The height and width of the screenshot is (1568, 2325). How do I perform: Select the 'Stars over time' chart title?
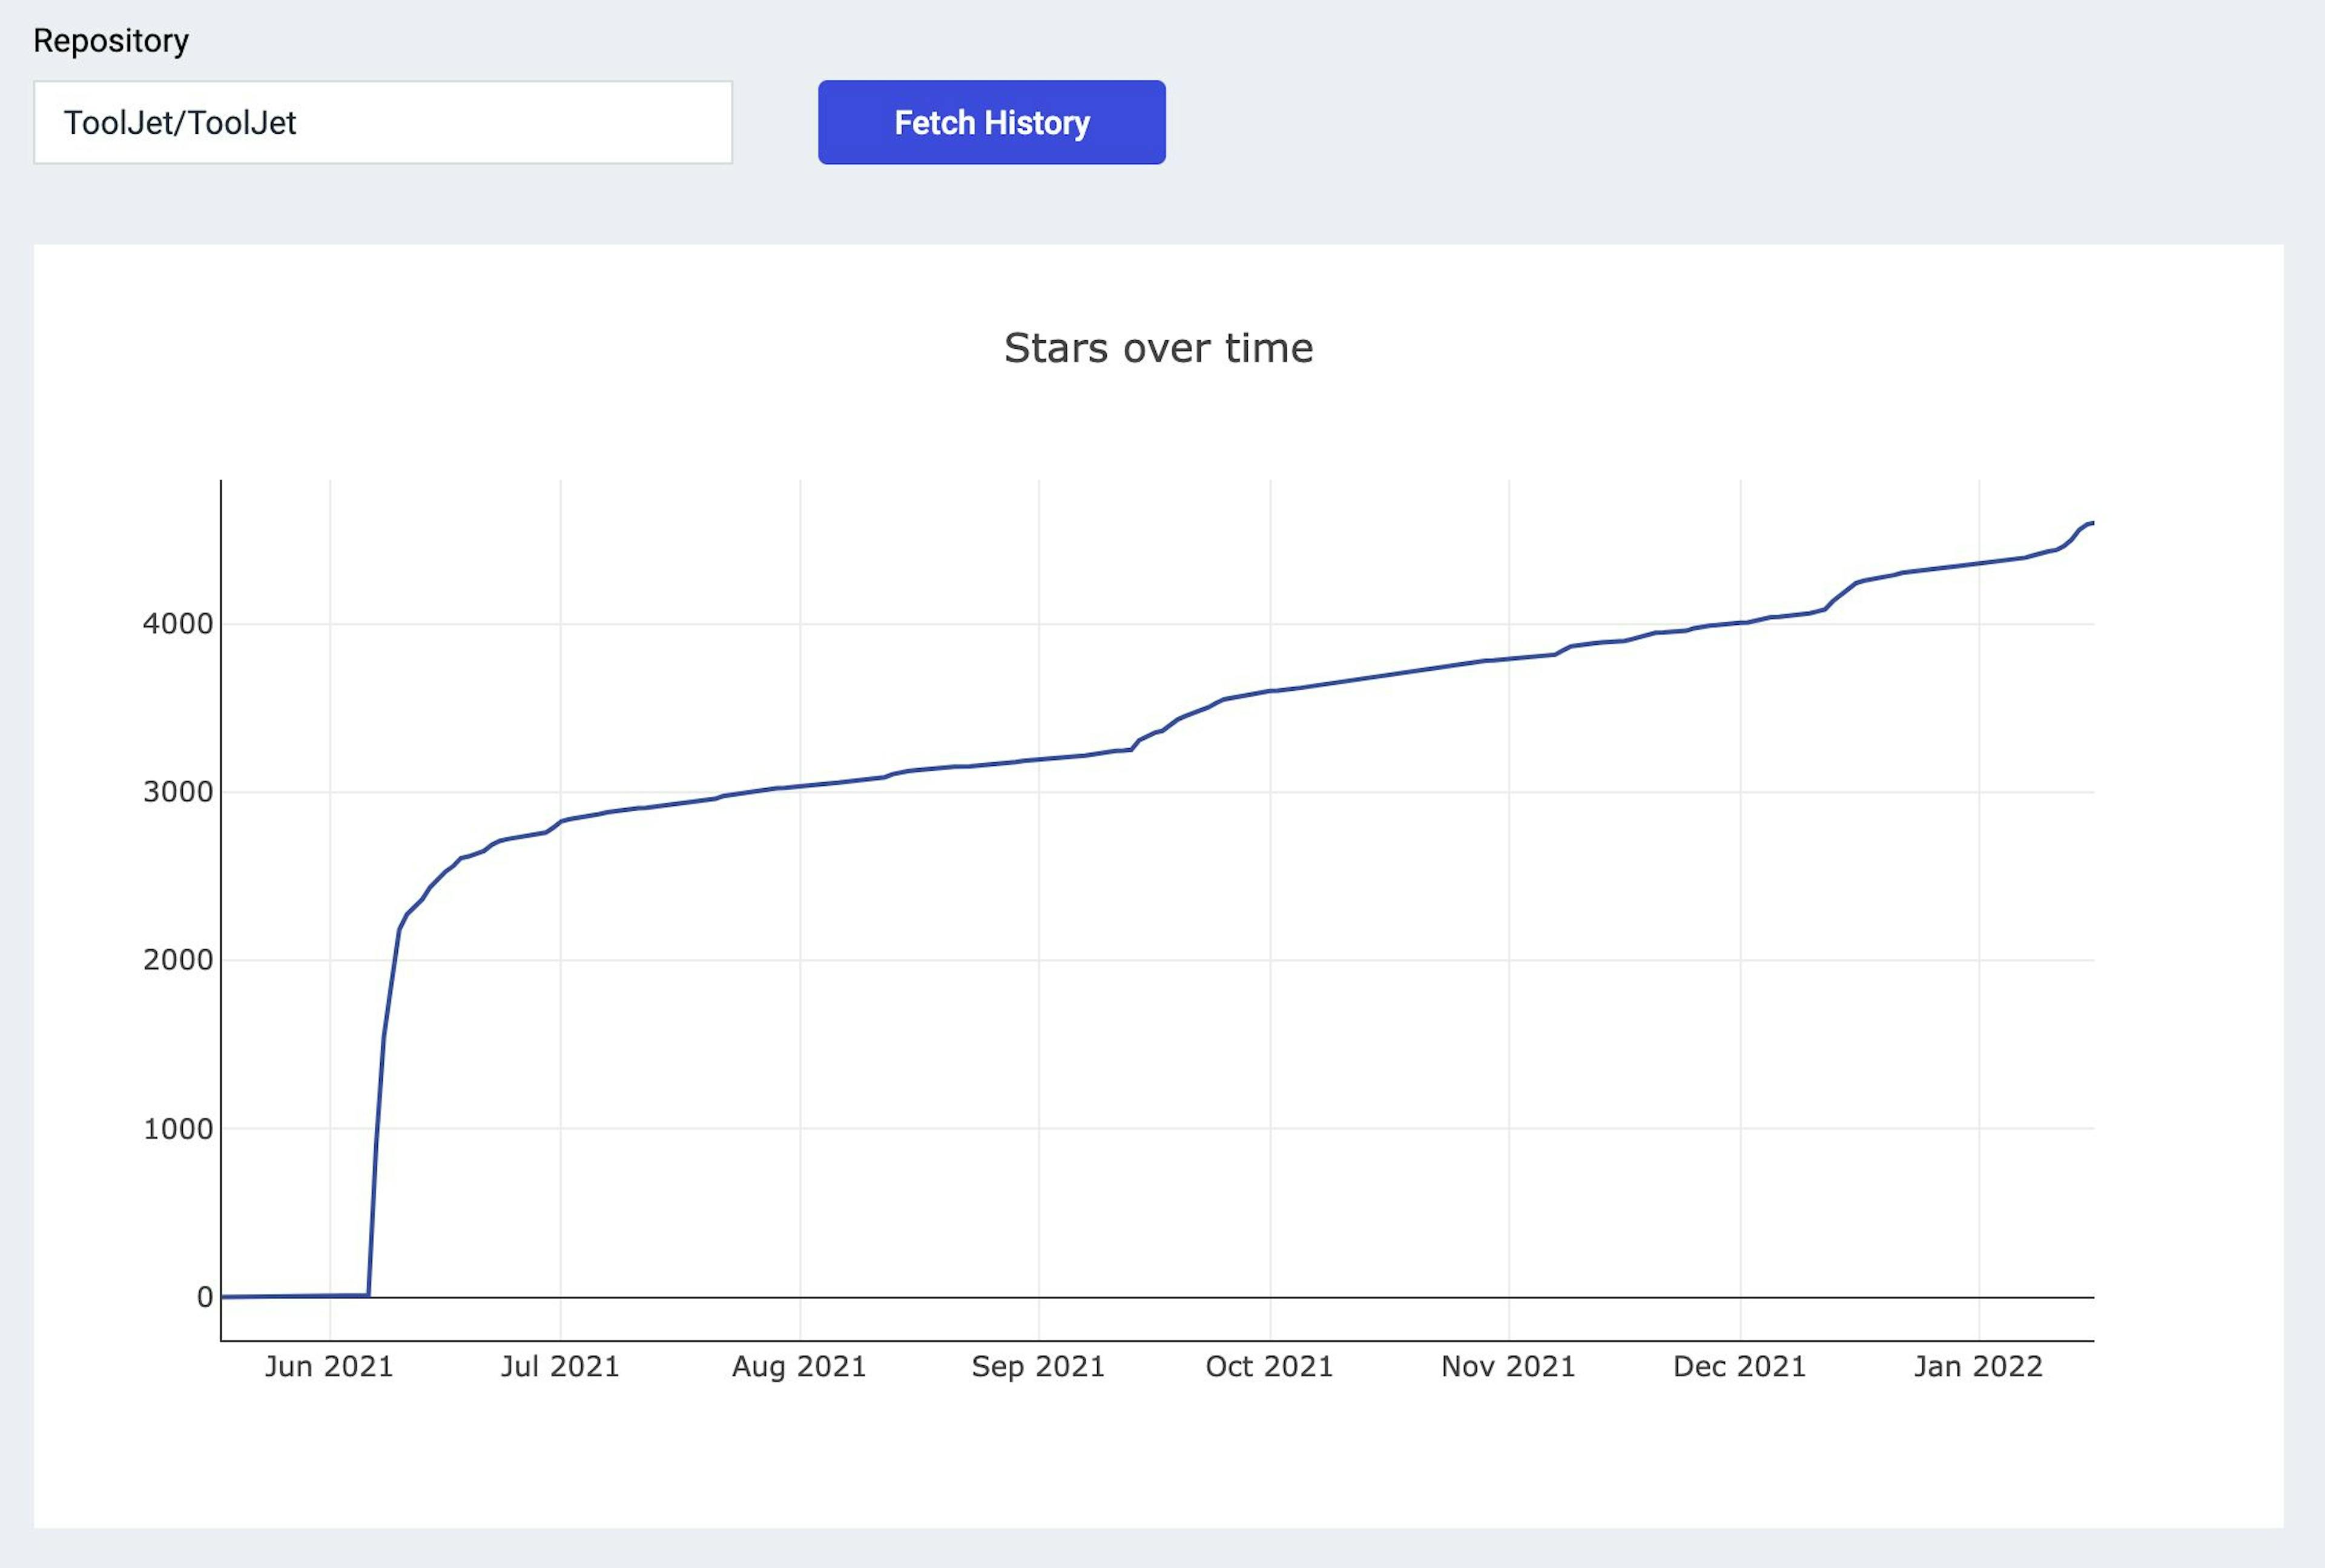(x=1159, y=348)
